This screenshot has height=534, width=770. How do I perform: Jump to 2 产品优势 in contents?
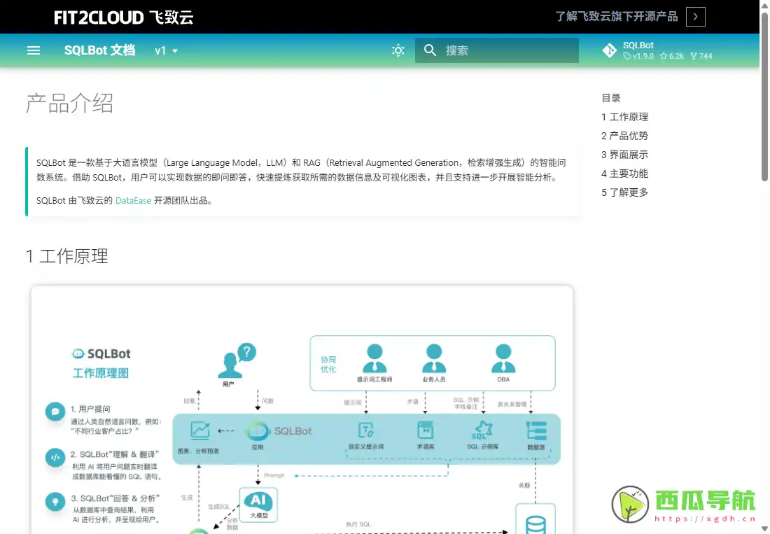point(624,136)
